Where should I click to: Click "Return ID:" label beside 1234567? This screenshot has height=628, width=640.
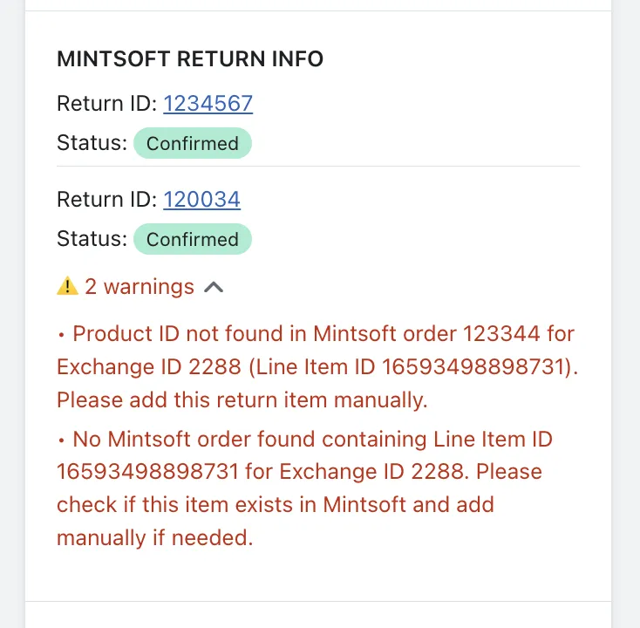(x=107, y=104)
